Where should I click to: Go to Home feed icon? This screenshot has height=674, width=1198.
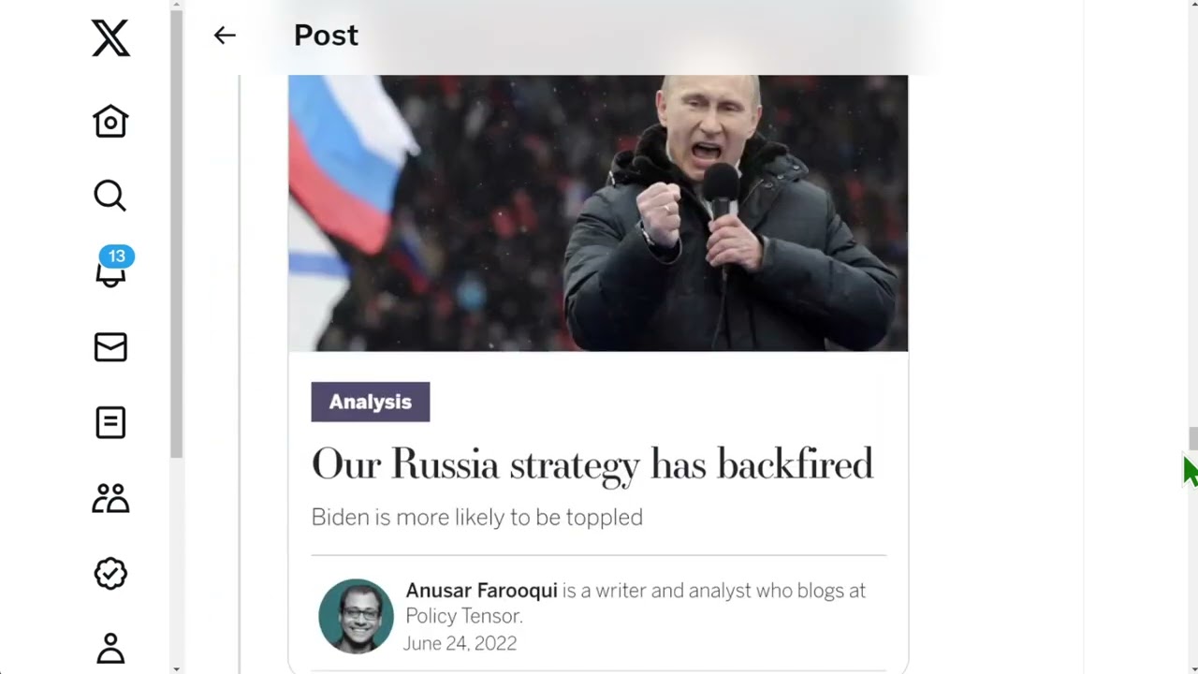coord(110,121)
